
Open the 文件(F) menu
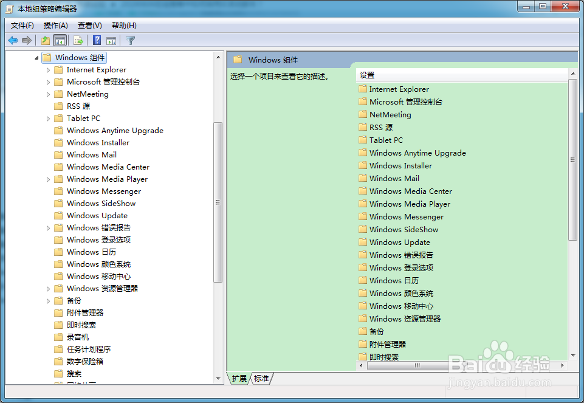(x=22, y=26)
